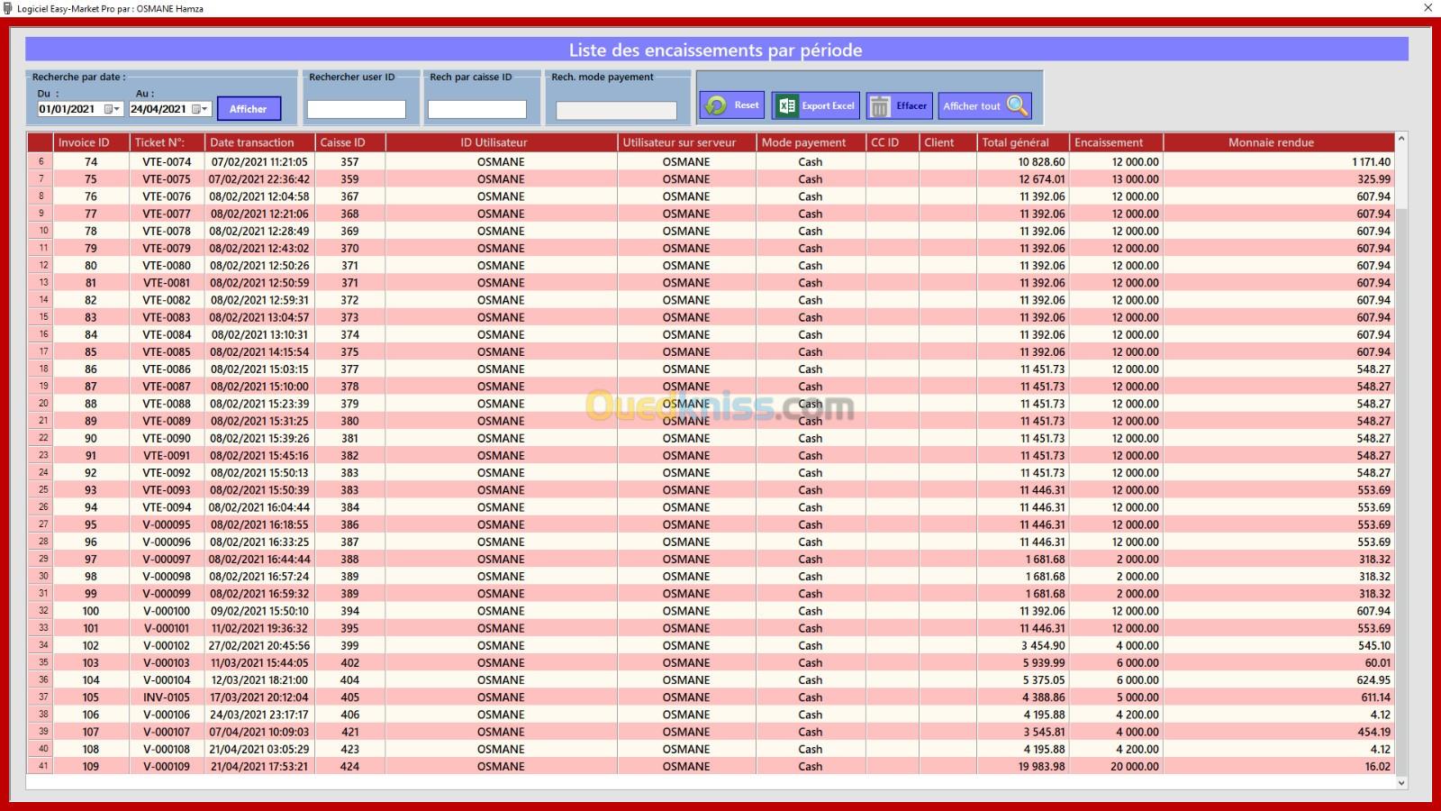Click the Afficher button to filter by date

(249, 109)
